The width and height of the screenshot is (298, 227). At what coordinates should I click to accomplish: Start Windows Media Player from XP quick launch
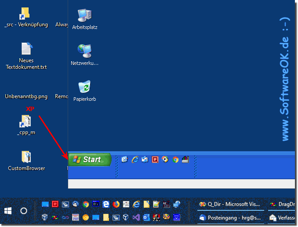[x=165, y=160]
